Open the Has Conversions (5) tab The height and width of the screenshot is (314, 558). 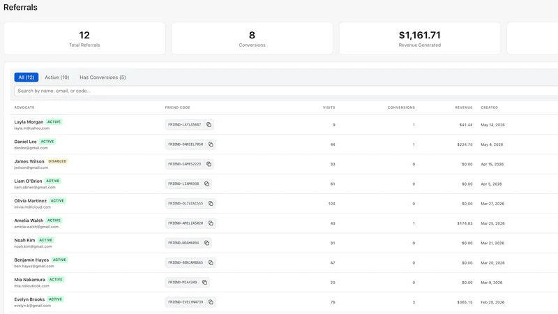103,77
